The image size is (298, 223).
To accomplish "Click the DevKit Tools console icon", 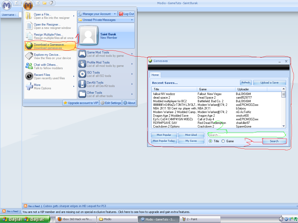I will [82, 84].
